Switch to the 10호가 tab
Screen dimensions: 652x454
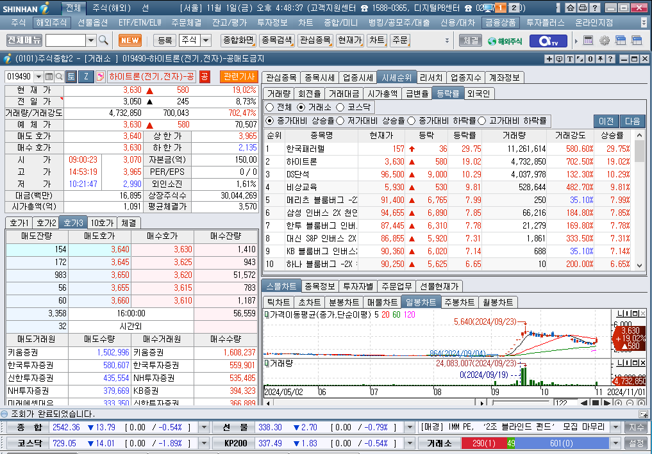pos(102,223)
